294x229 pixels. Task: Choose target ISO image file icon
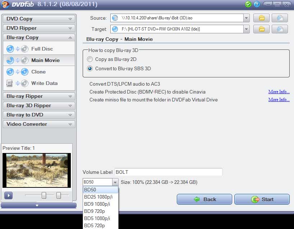tap(280, 29)
